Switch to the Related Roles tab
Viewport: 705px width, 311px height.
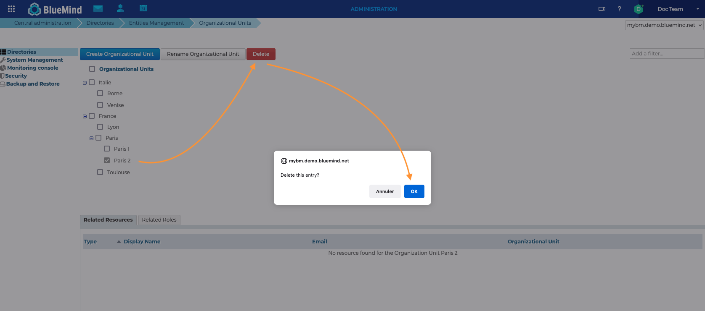159,220
